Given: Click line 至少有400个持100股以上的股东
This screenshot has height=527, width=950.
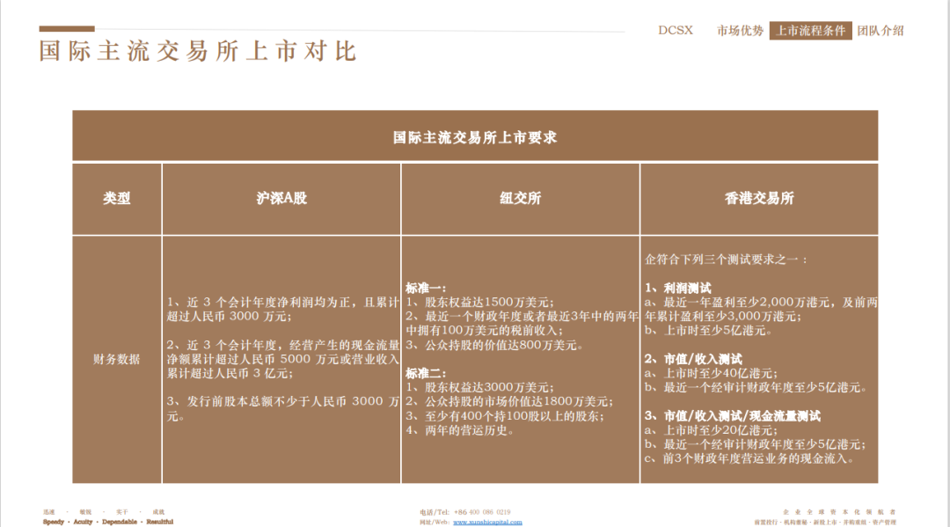Looking at the screenshot, I should pos(505,416).
